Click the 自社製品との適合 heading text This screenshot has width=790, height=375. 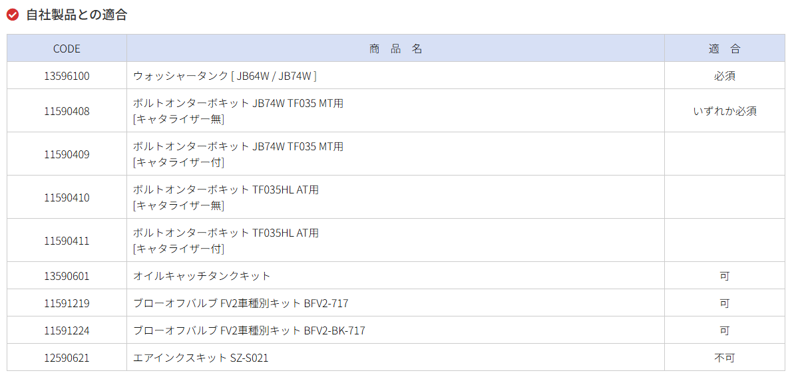(x=77, y=15)
